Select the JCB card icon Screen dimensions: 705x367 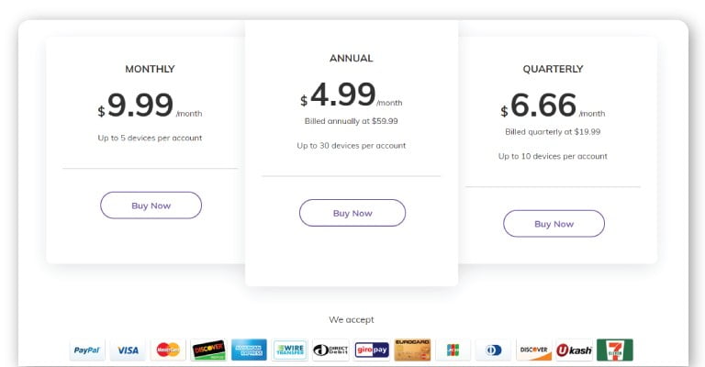pyautogui.click(x=453, y=350)
